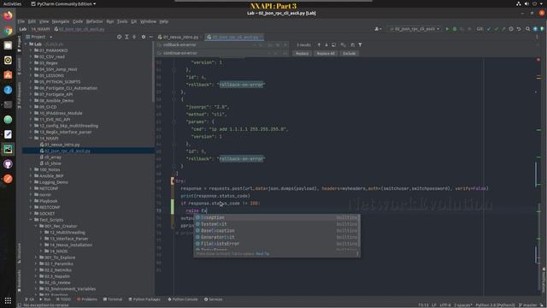Open the Refactor menu
Viewport: 547px width, 308px height.
click(95, 21)
